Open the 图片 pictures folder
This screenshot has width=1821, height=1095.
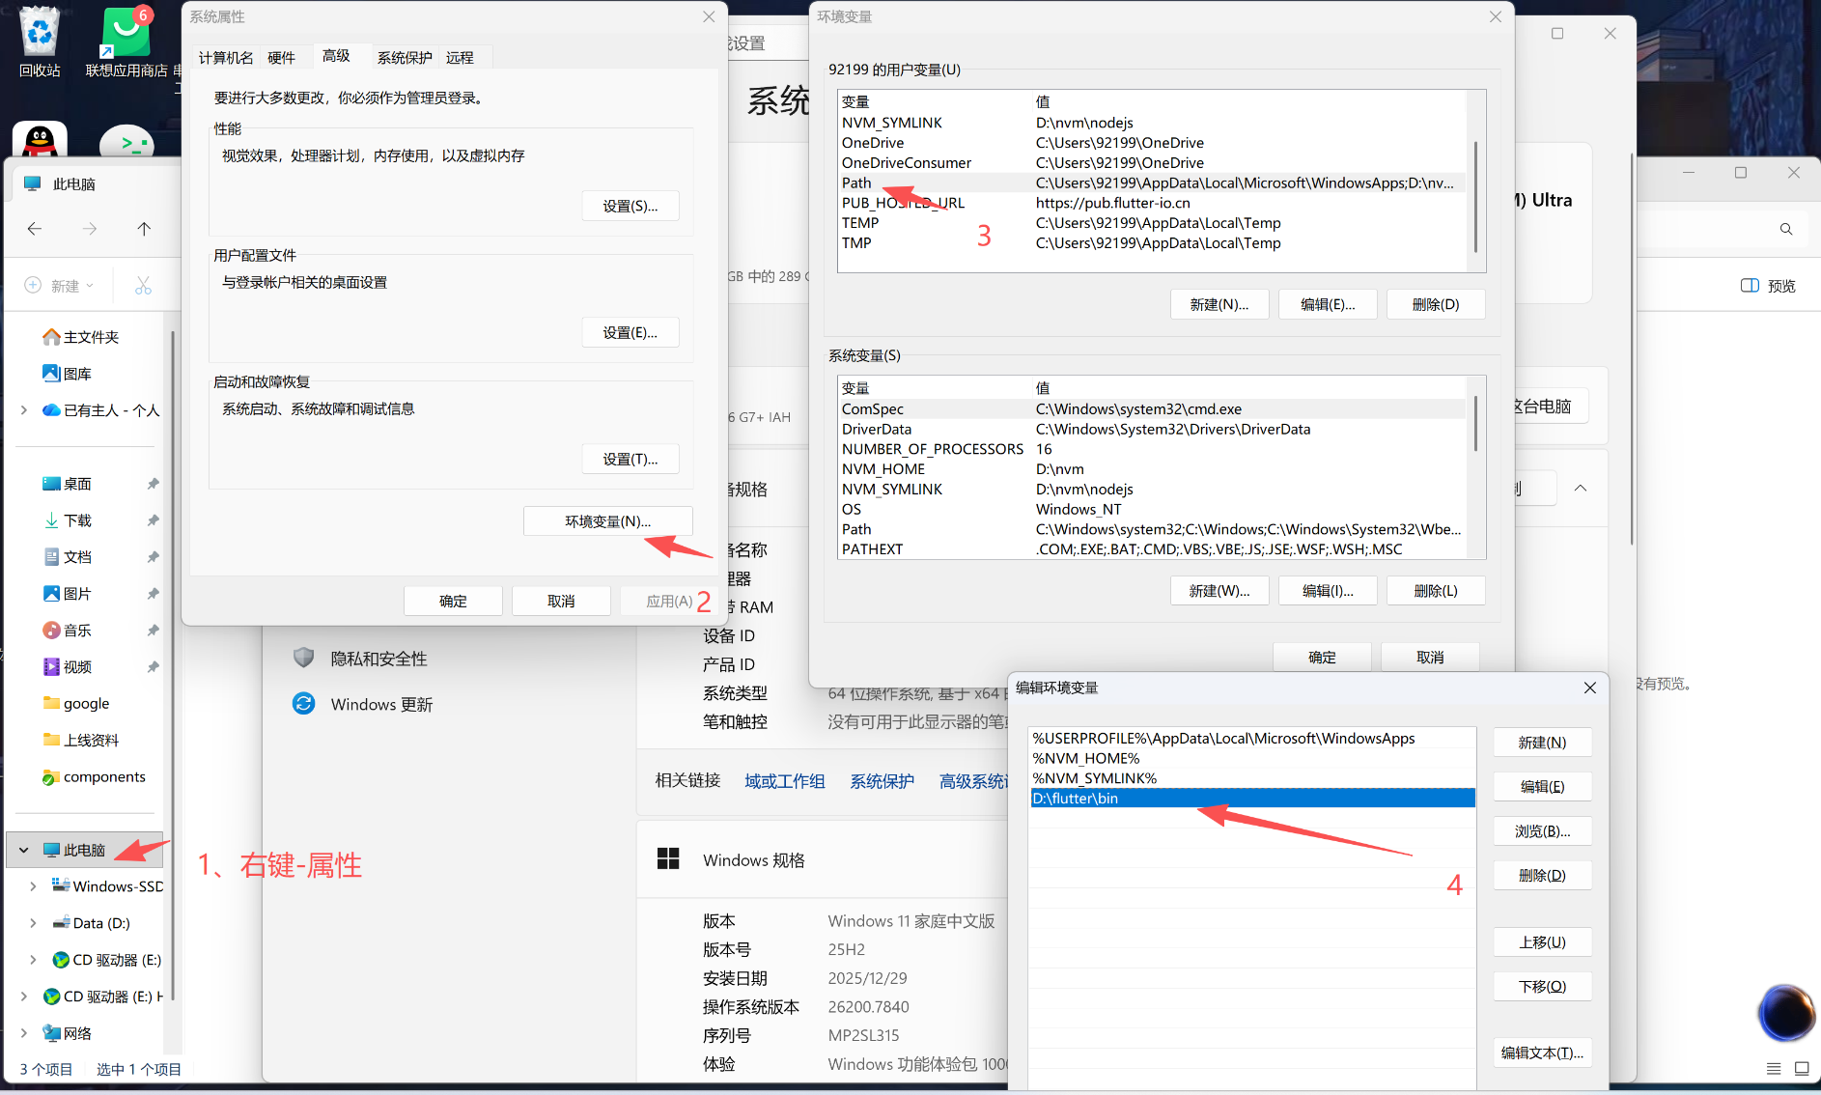[68, 594]
